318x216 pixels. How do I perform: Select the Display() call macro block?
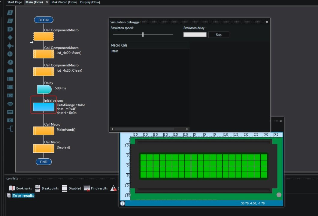pos(44,148)
